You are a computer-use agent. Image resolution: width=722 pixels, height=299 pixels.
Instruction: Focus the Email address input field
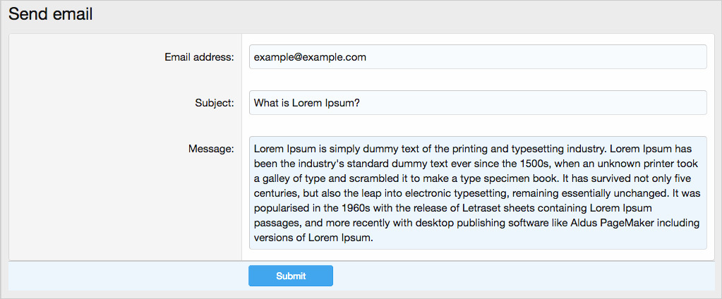477,57
